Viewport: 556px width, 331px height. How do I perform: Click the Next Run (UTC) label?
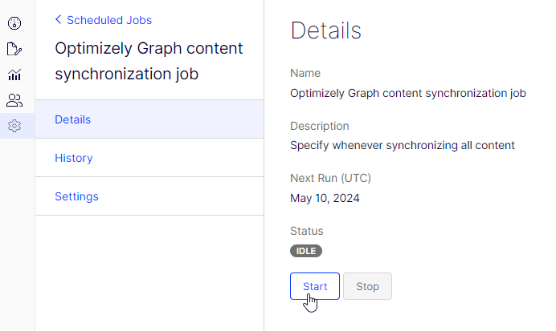pyautogui.click(x=330, y=178)
